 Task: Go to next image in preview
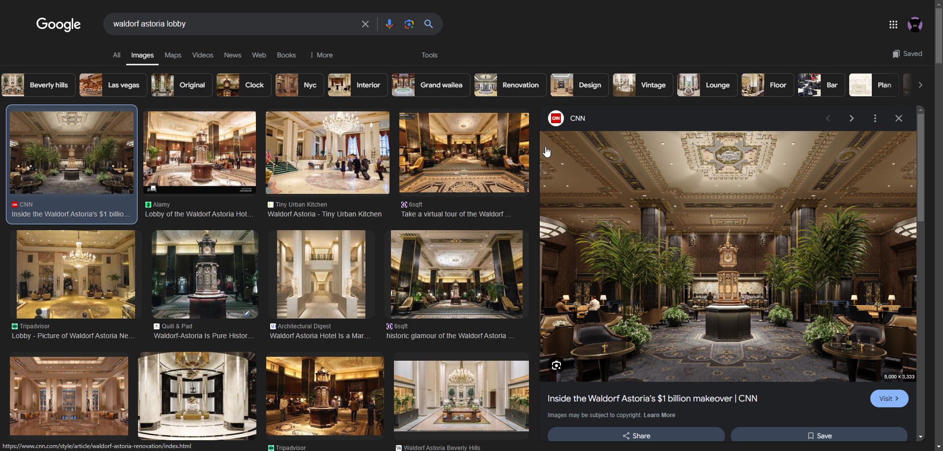pos(851,118)
